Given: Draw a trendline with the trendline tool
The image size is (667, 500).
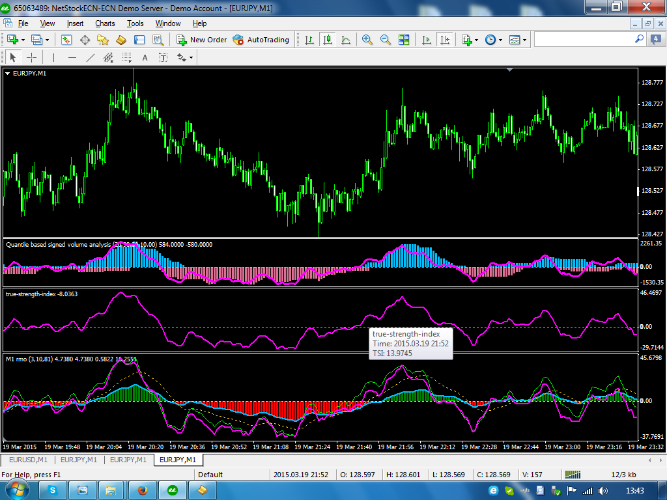Looking at the screenshot, I should coord(91,57).
